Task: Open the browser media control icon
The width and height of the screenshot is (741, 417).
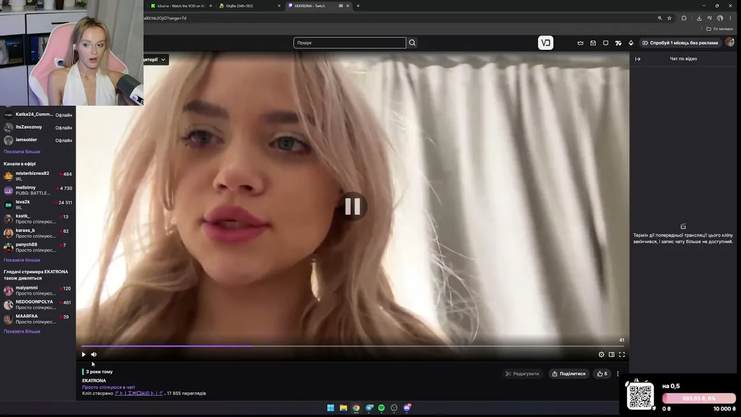Action: [710, 18]
